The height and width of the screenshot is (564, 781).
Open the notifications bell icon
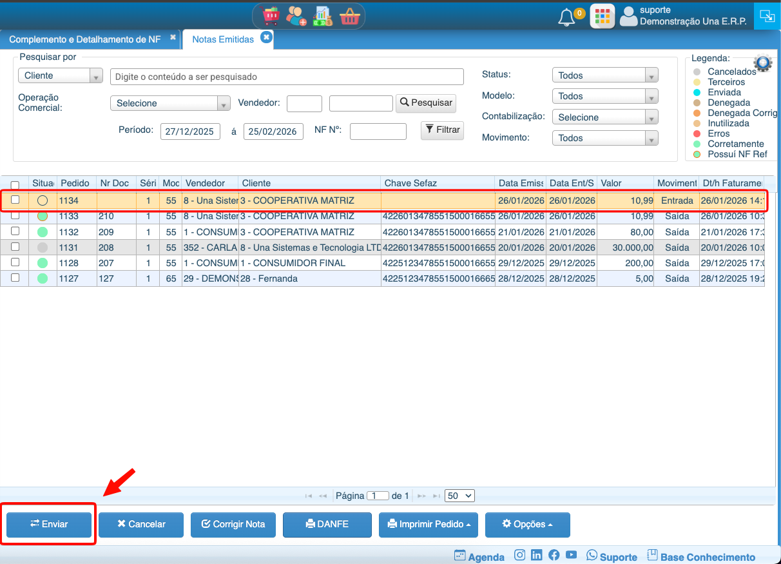pos(566,17)
